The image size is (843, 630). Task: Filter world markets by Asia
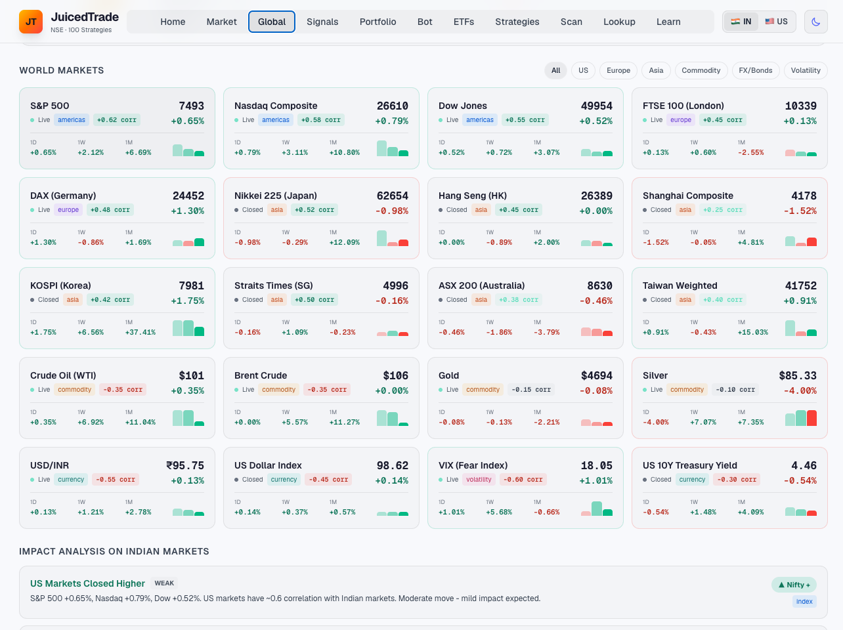(x=656, y=70)
